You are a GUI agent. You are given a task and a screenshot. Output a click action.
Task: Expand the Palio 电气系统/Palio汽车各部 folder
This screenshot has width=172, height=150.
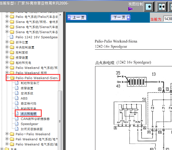7,16
